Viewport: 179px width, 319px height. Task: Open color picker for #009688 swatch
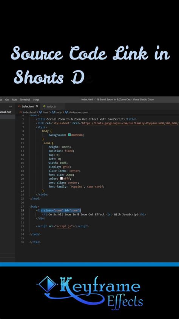coord(69,135)
